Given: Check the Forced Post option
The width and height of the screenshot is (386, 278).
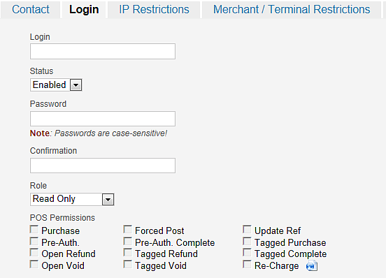Looking at the screenshot, I should point(127,229).
